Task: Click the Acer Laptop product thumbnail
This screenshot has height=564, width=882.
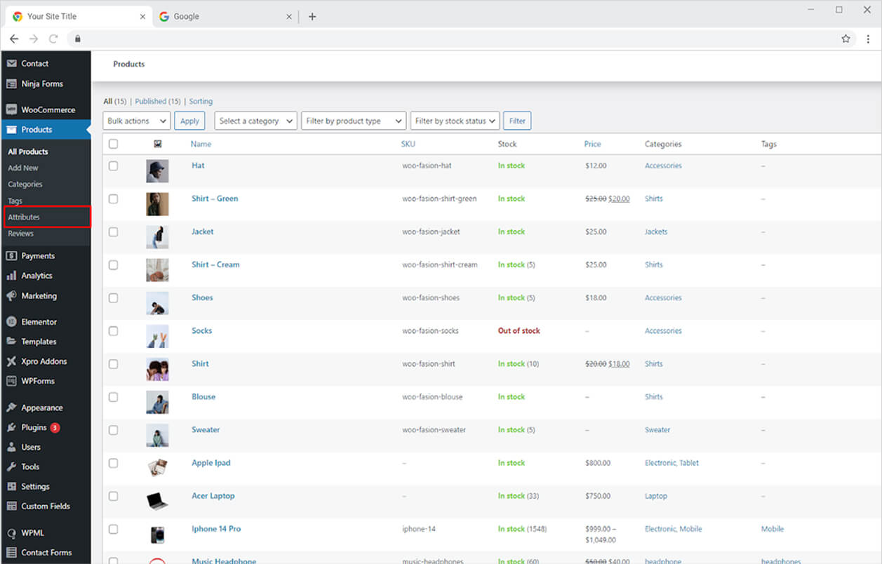Action: [x=157, y=500]
